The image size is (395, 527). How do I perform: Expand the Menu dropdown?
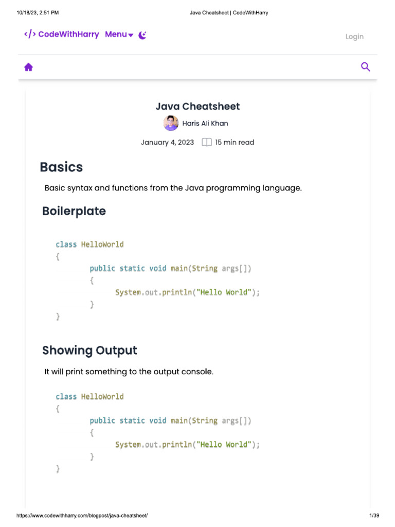coord(119,34)
